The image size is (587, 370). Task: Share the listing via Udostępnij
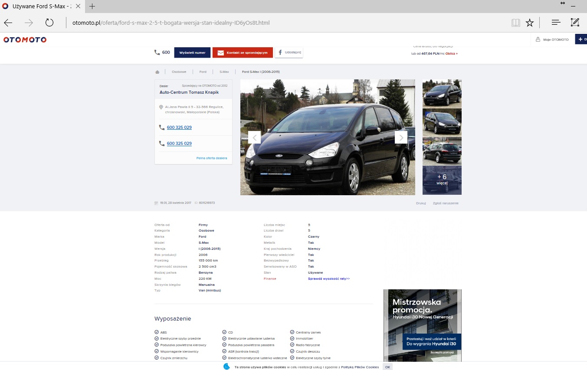[289, 52]
